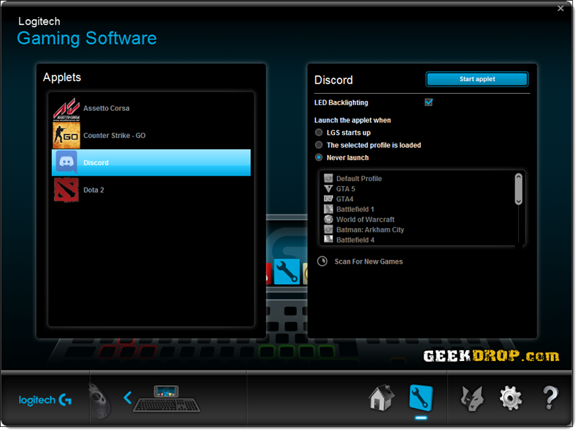This screenshot has width=578, height=432.
Task: Open help via question mark icon
Action: tap(550, 398)
